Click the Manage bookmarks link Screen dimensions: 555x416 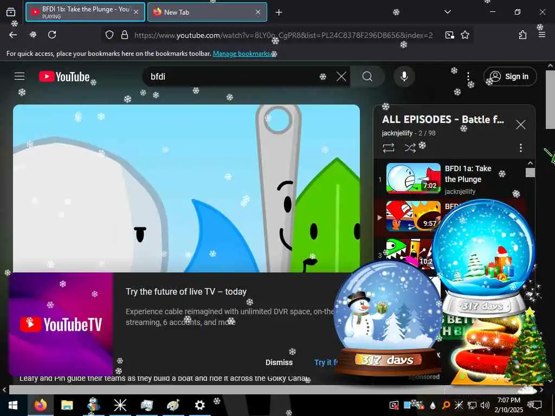242,54
